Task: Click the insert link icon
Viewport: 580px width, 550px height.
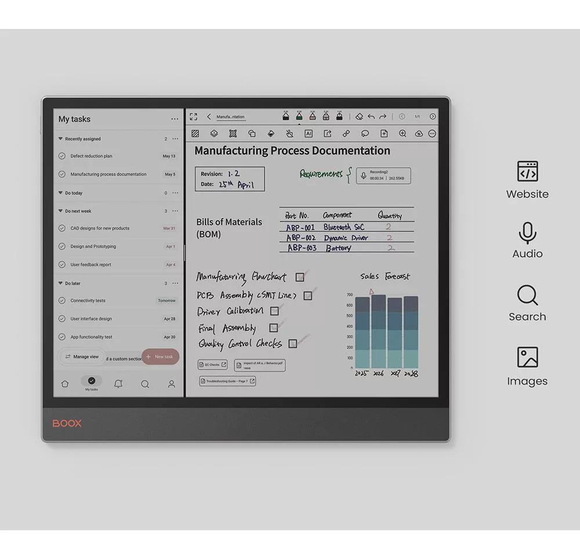Action: (346, 133)
